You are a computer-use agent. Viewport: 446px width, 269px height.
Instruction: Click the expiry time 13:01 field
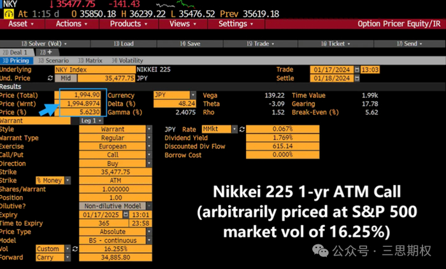coord(141,214)
